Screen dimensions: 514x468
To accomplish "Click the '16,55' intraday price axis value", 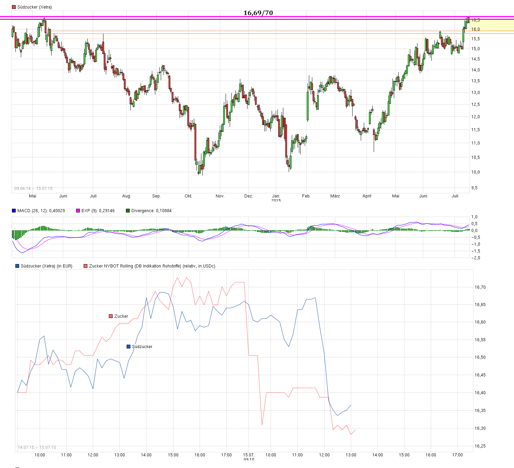I will pyautogui.click(x=480, y=340).
